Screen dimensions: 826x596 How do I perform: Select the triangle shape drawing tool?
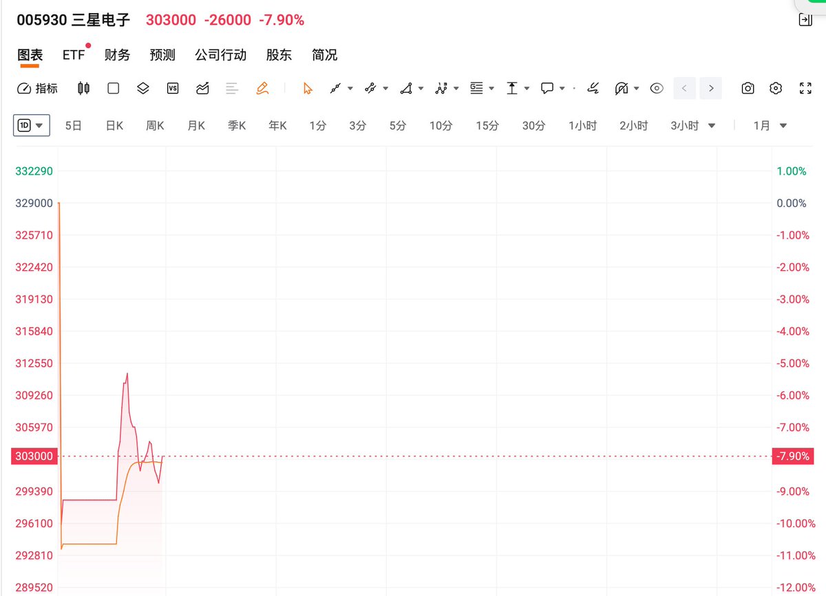coord(406,88)
